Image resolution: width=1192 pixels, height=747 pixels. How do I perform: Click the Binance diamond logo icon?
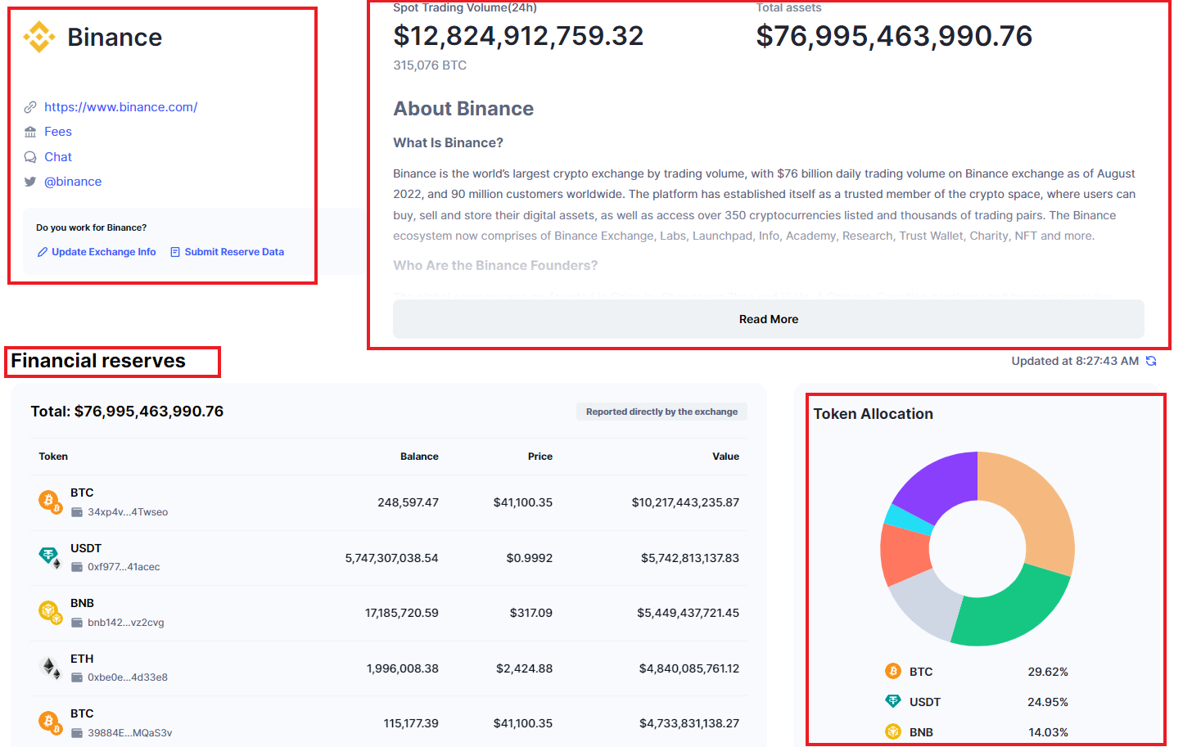(x=38, y=37)
